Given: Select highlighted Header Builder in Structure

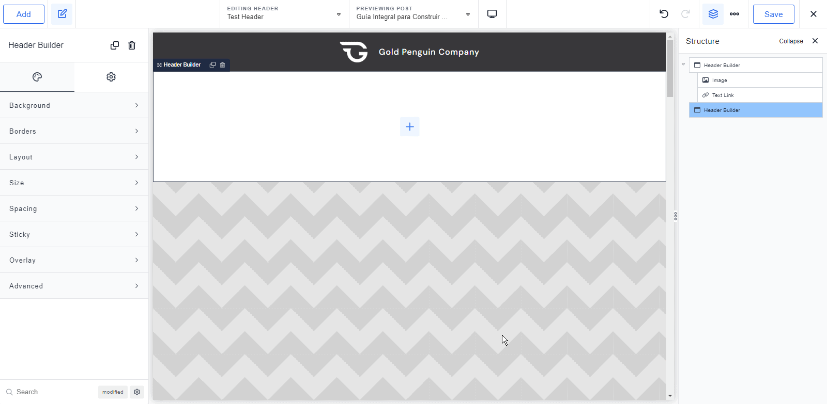Looking at the screenshot, I should pos(756,110).
